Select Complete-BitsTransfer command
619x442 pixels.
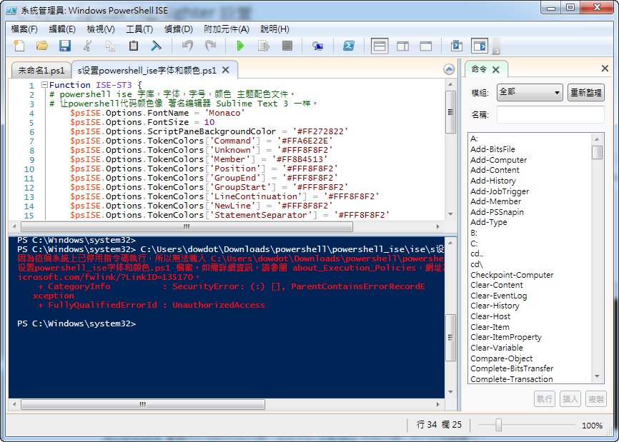point(512,368)
